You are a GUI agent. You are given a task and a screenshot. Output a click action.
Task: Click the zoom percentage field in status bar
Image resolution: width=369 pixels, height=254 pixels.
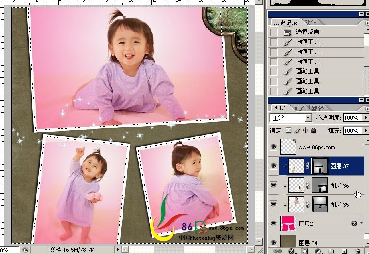click(9, 250)
